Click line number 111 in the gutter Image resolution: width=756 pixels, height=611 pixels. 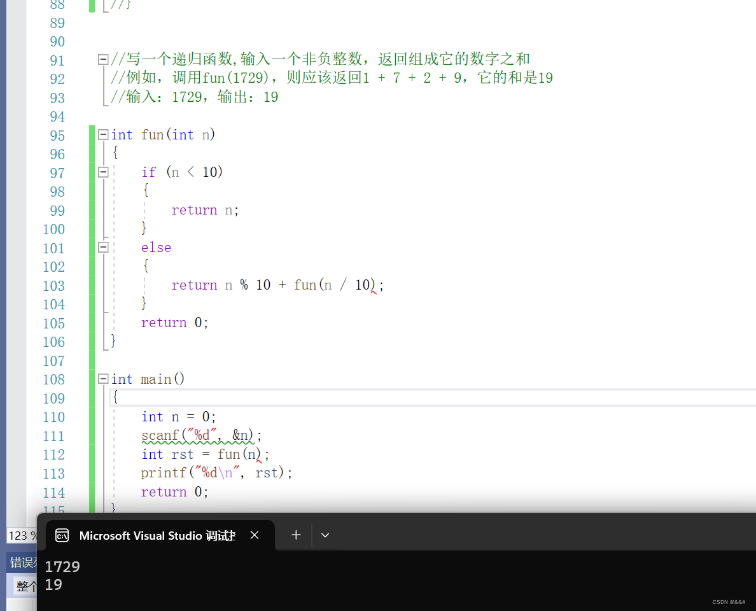pos(53,437)
